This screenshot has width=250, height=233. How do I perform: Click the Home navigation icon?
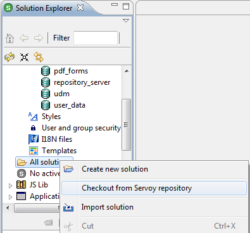click(9, 38)
